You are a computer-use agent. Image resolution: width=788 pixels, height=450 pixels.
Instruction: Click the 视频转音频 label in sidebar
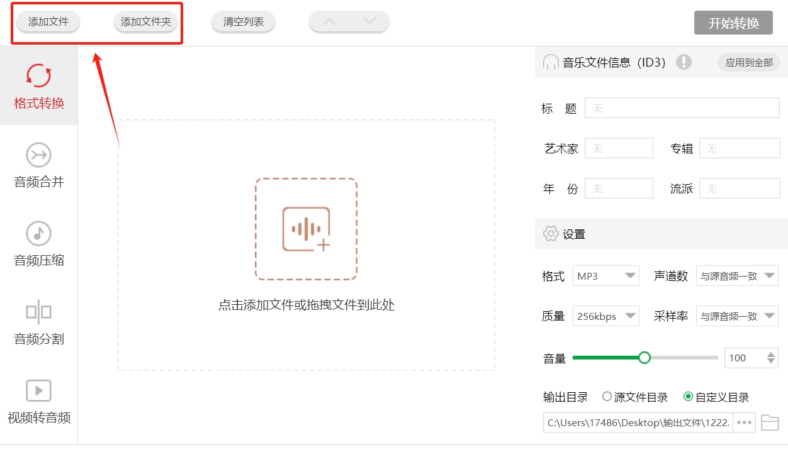[x=39, y=418]
